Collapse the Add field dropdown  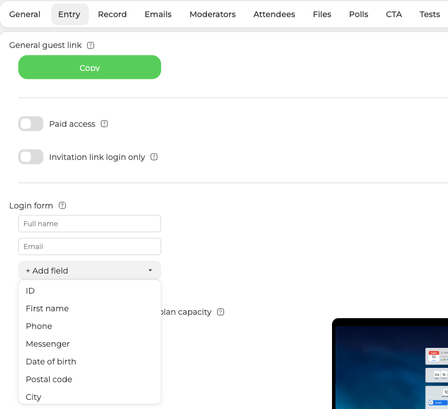[x=90, y=270]
